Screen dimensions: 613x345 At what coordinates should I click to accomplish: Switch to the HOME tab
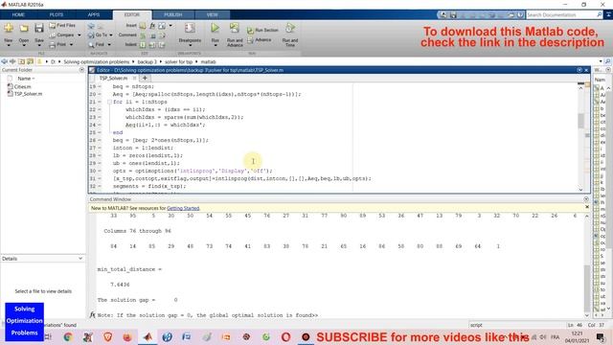[x=18, y=15]
